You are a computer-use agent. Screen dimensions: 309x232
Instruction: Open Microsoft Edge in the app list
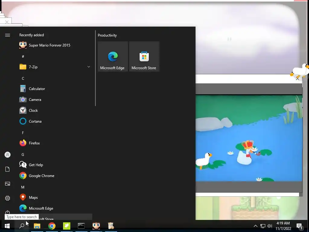tap(56, 208)
